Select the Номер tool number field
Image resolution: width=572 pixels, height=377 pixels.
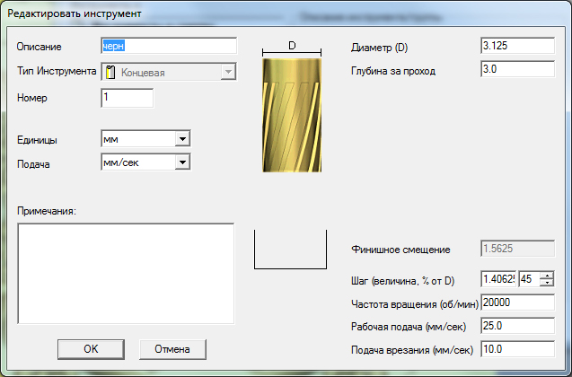(x=127, y=97)
